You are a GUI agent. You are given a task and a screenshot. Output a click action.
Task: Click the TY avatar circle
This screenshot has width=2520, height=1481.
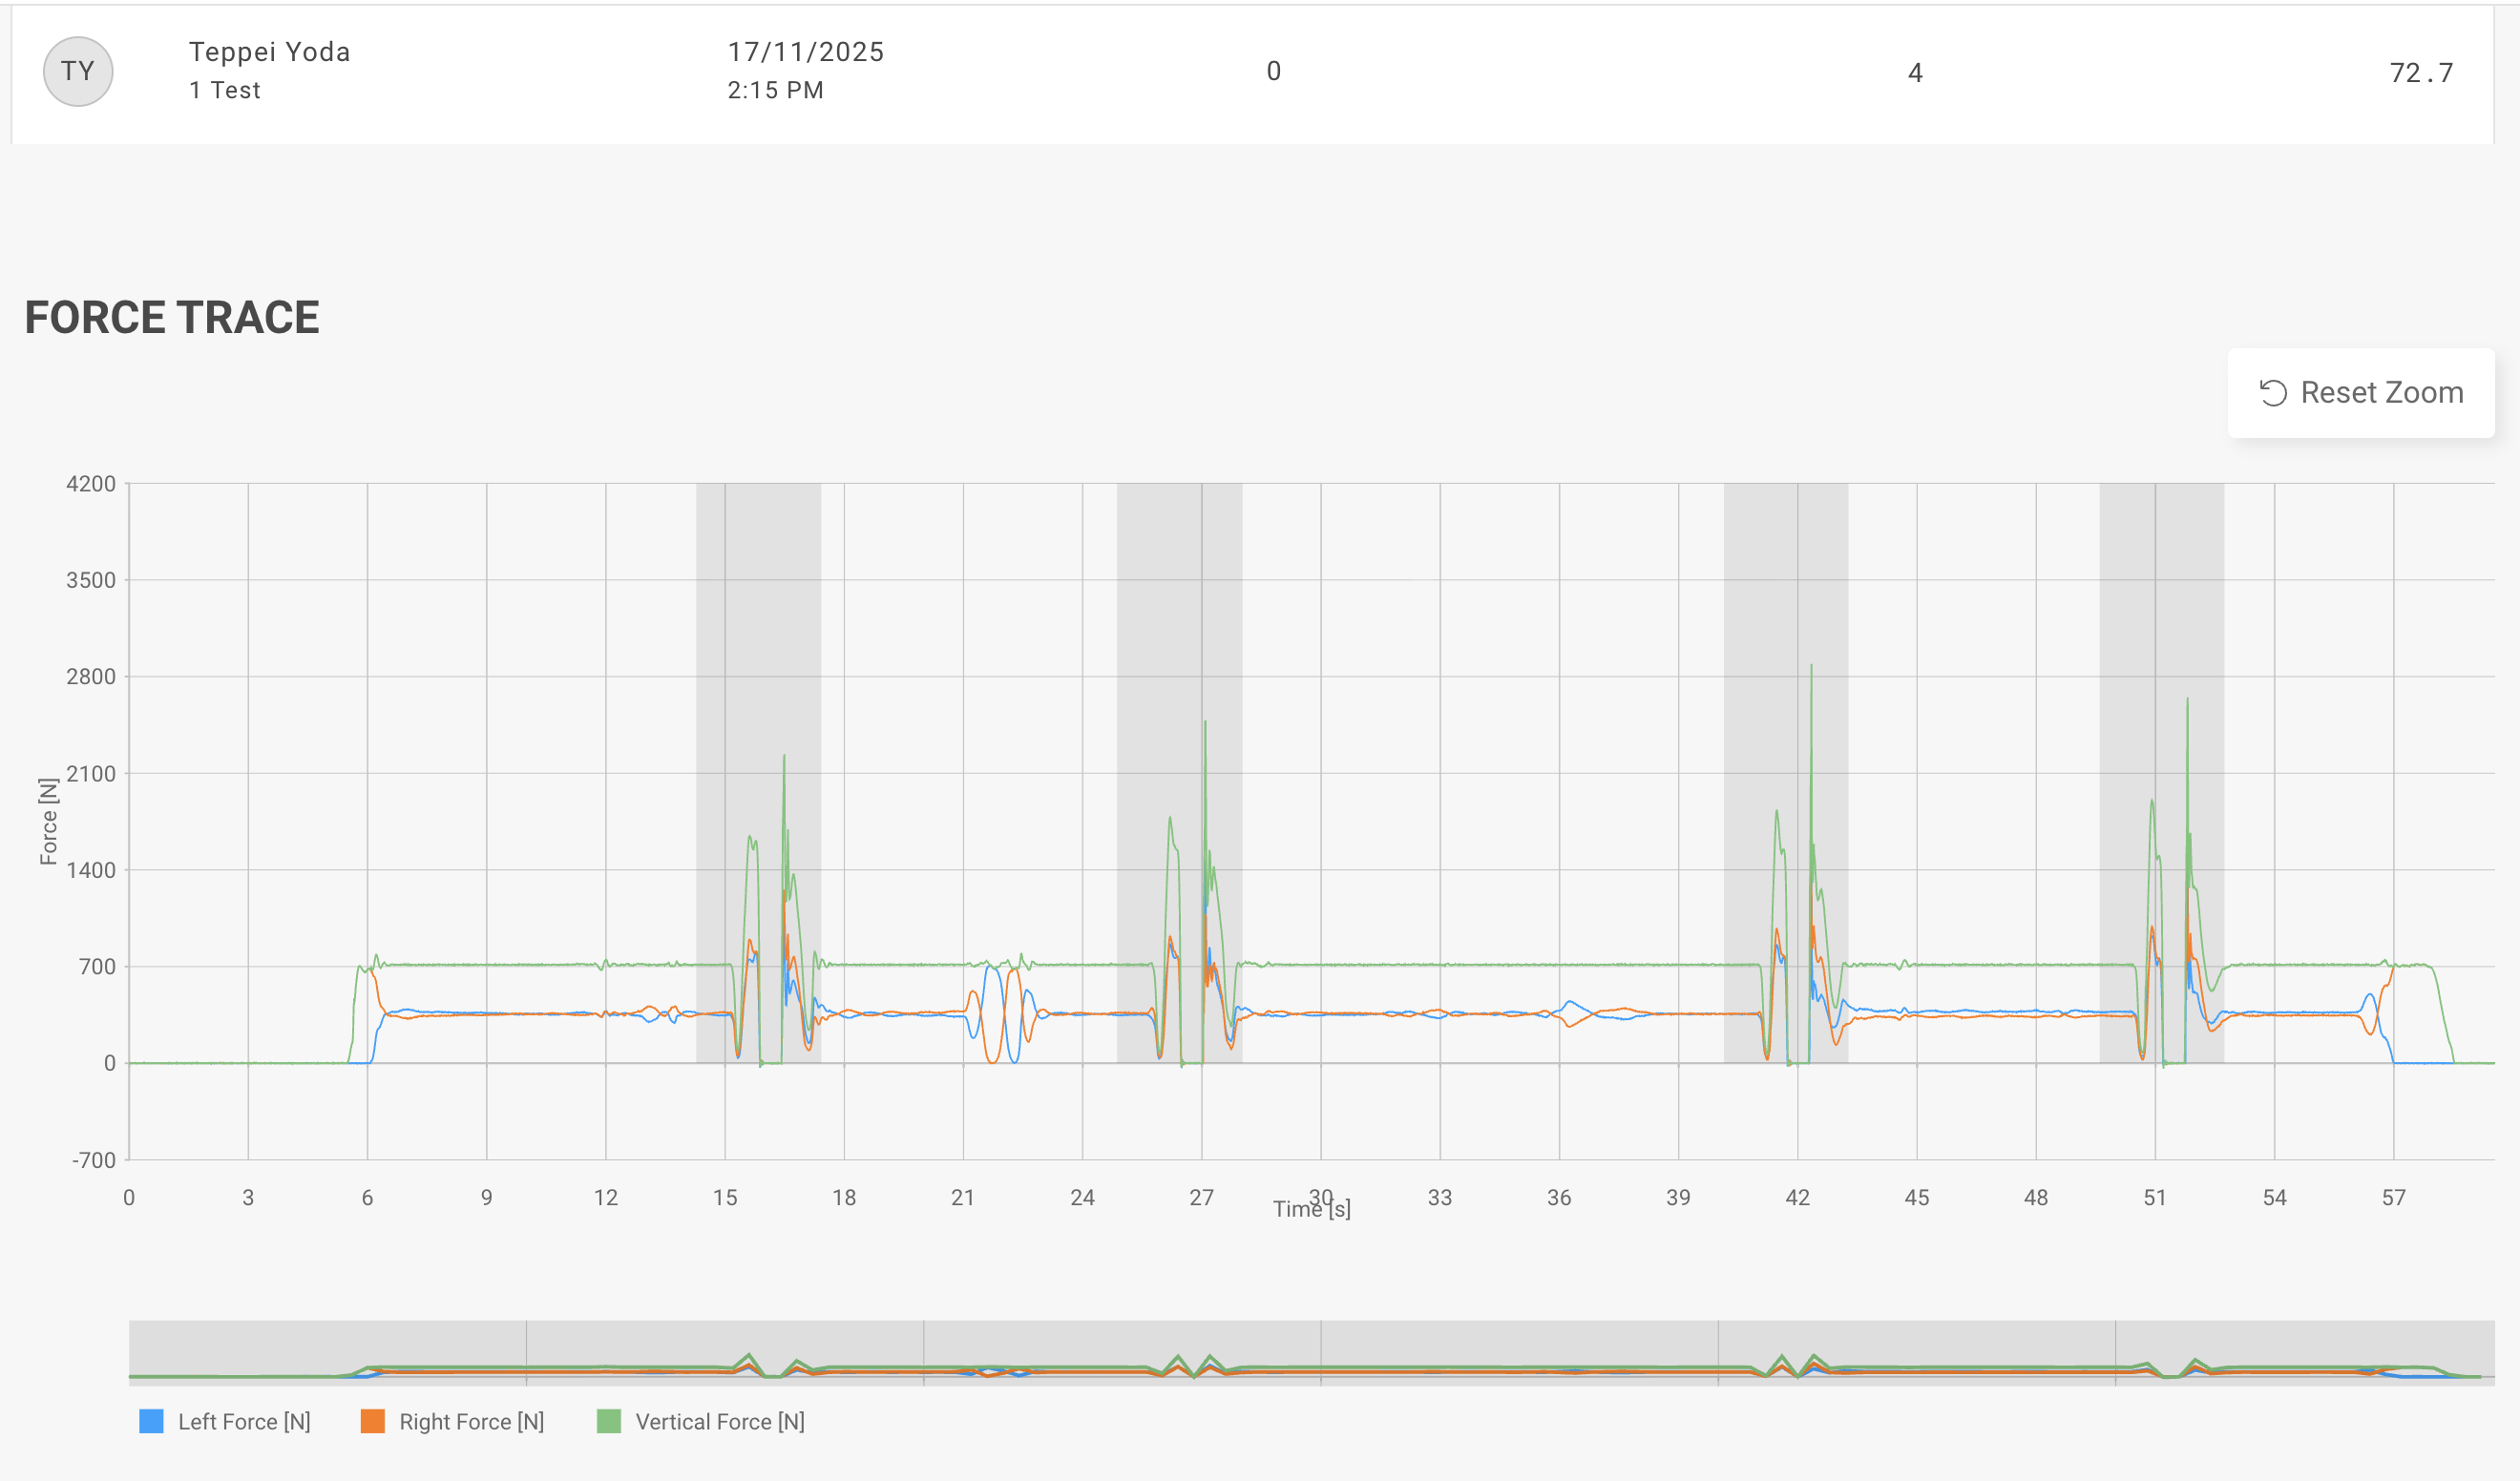(x=78, y=72)
